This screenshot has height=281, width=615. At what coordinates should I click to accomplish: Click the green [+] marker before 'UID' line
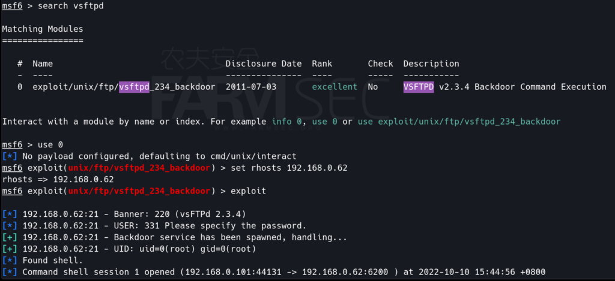10,249
